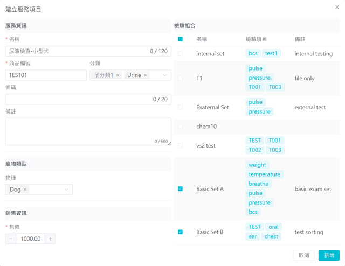This screenshot has height=266, width=345.
Task: Click the 取消 button
Action: [304, 255]
